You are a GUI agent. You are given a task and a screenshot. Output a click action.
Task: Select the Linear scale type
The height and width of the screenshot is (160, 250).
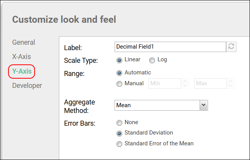pos(119,60)
